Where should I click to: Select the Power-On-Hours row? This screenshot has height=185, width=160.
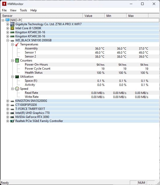[92, 65]
